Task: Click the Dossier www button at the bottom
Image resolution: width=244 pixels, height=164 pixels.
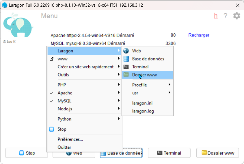Action: pyautogui.click(x=217, y=153)
